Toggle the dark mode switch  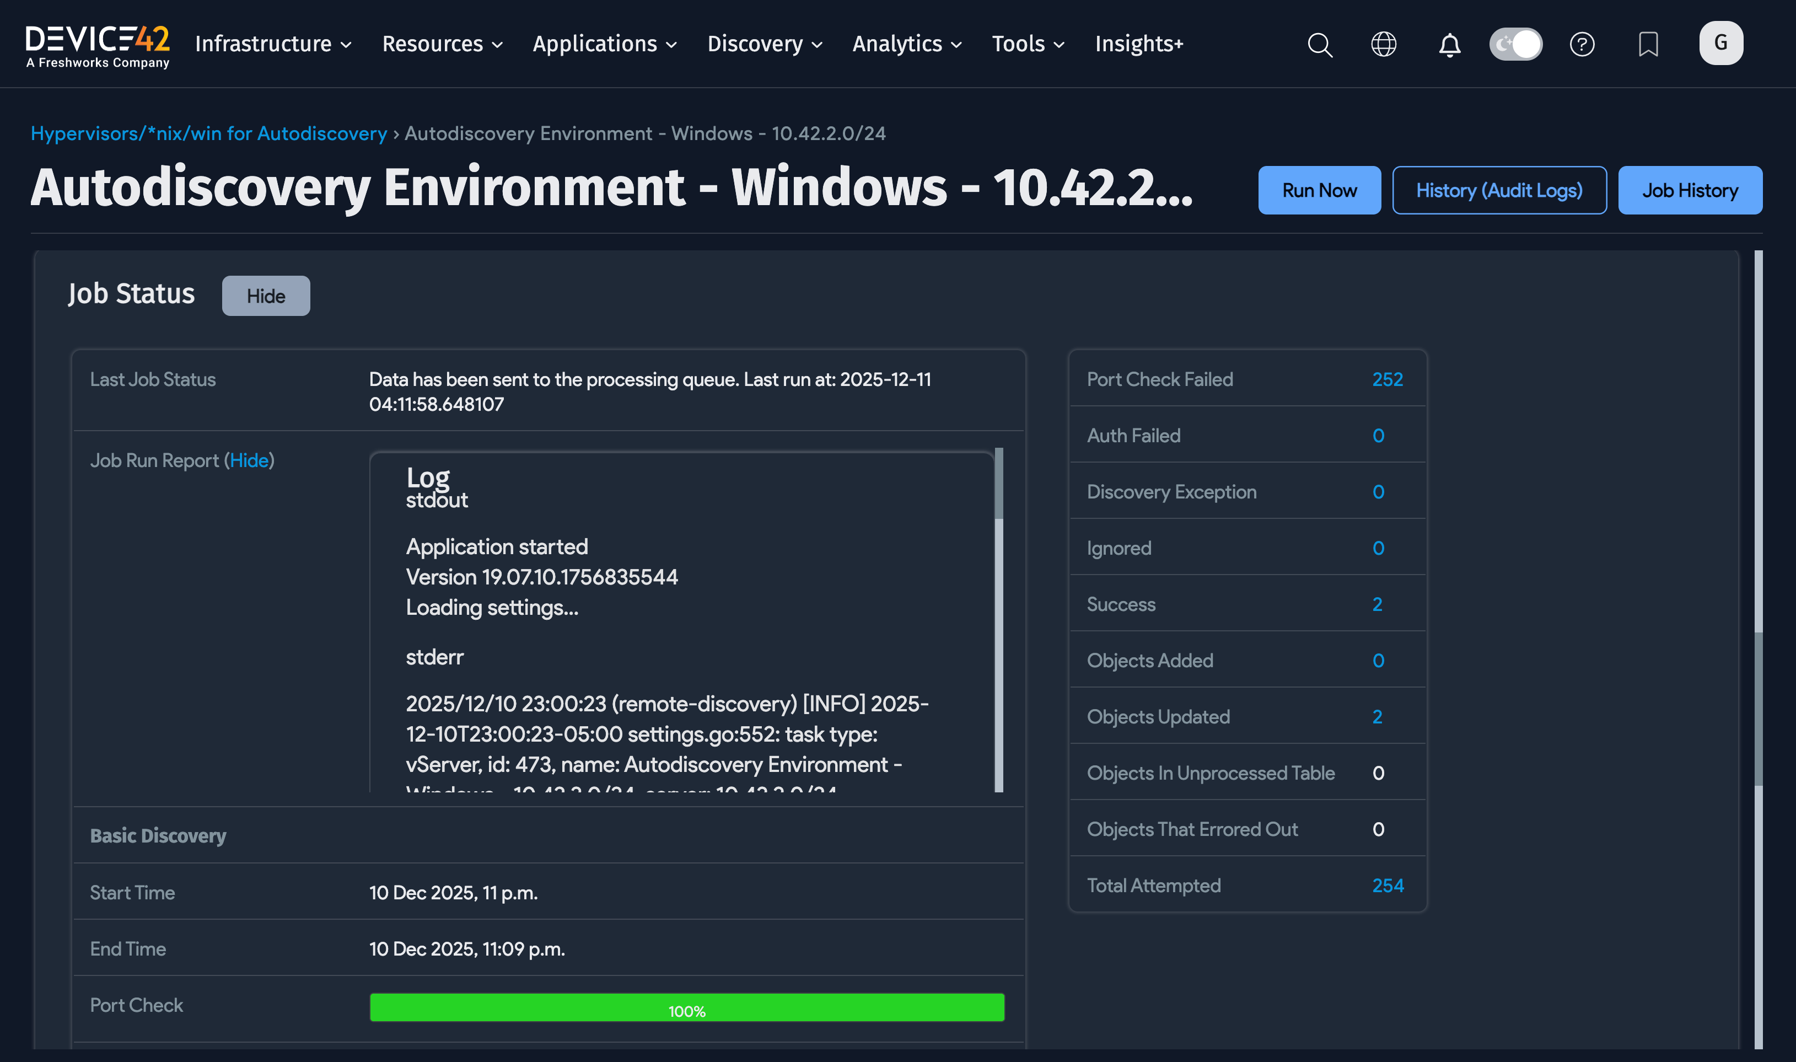pos(1515,44)
